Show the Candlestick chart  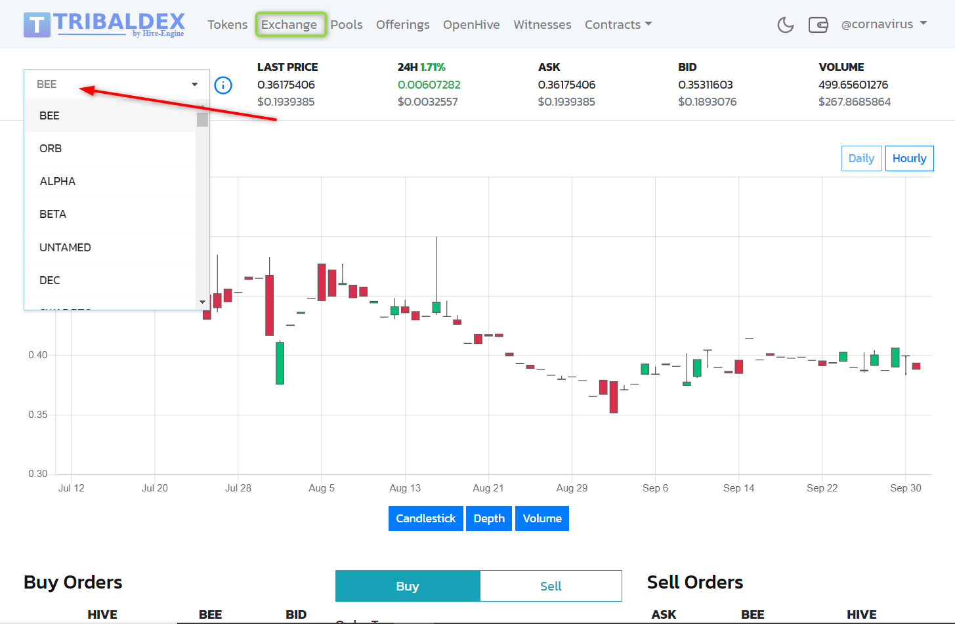(x=425, y=518)
